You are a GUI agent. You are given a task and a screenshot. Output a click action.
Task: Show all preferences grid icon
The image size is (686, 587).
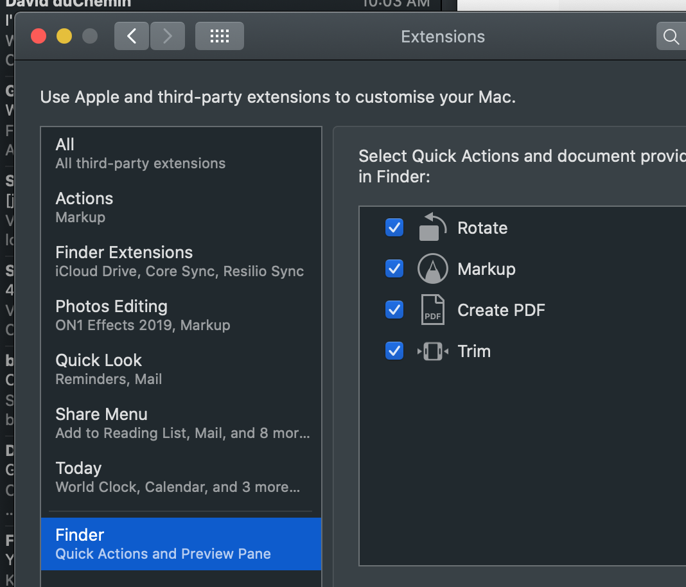click(220, 36)
